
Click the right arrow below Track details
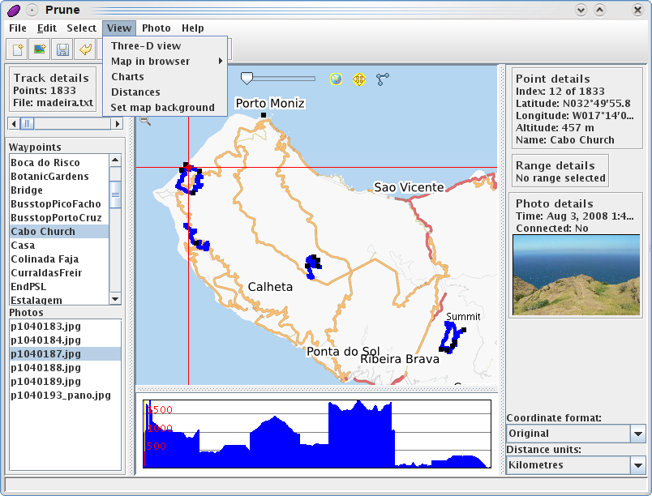(x=118, y=124)
